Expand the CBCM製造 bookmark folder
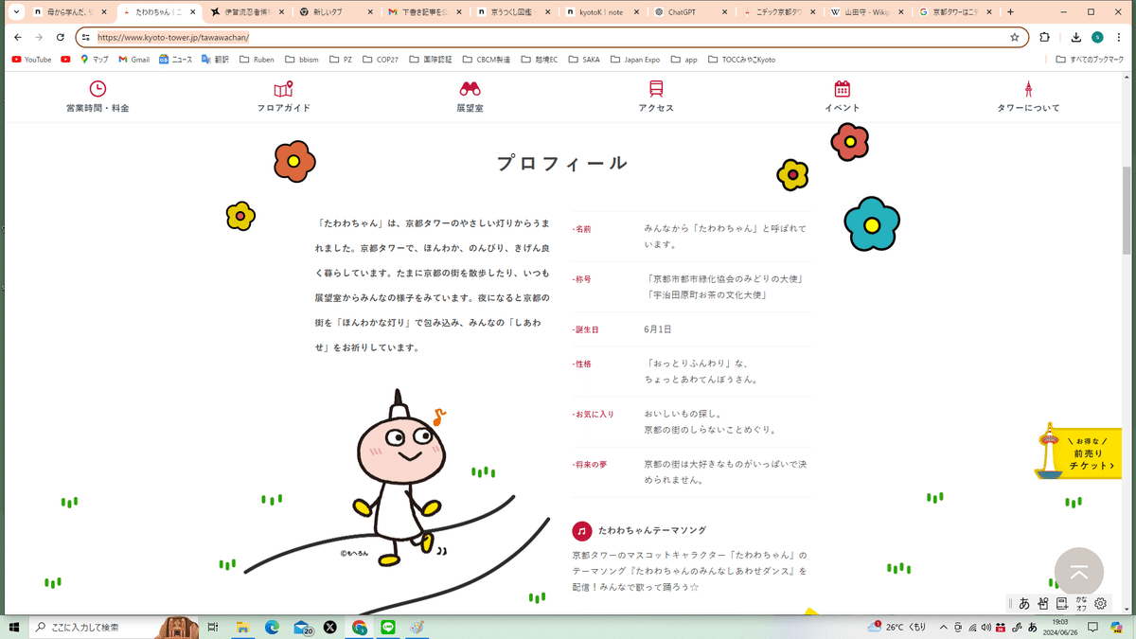 pos(486,59)
